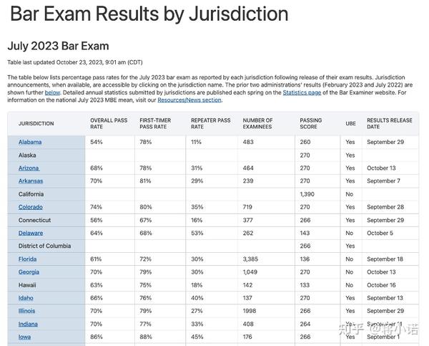Click the Georgia jurisdiction link

[29, 272]
